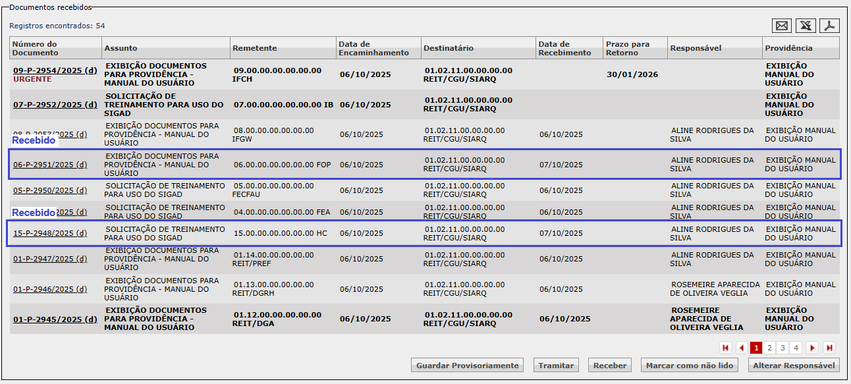Open document 15-P-2948/2025 link
The height and width of the screenshot is (384, 851).
(x=50, y=233)
